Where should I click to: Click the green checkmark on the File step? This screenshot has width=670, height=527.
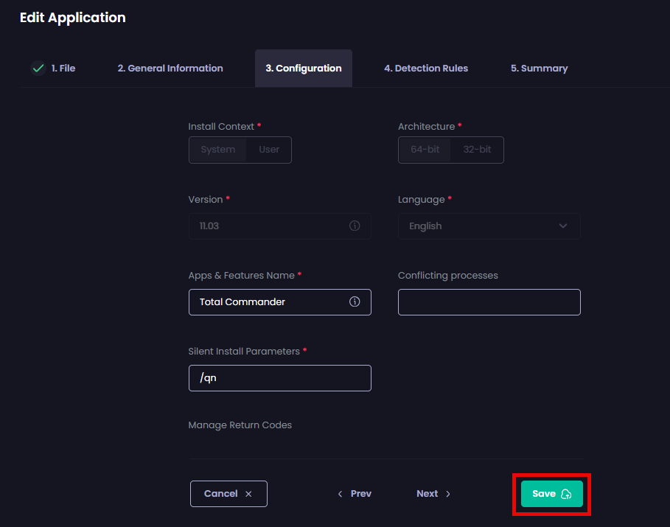[x=38, y=68]
